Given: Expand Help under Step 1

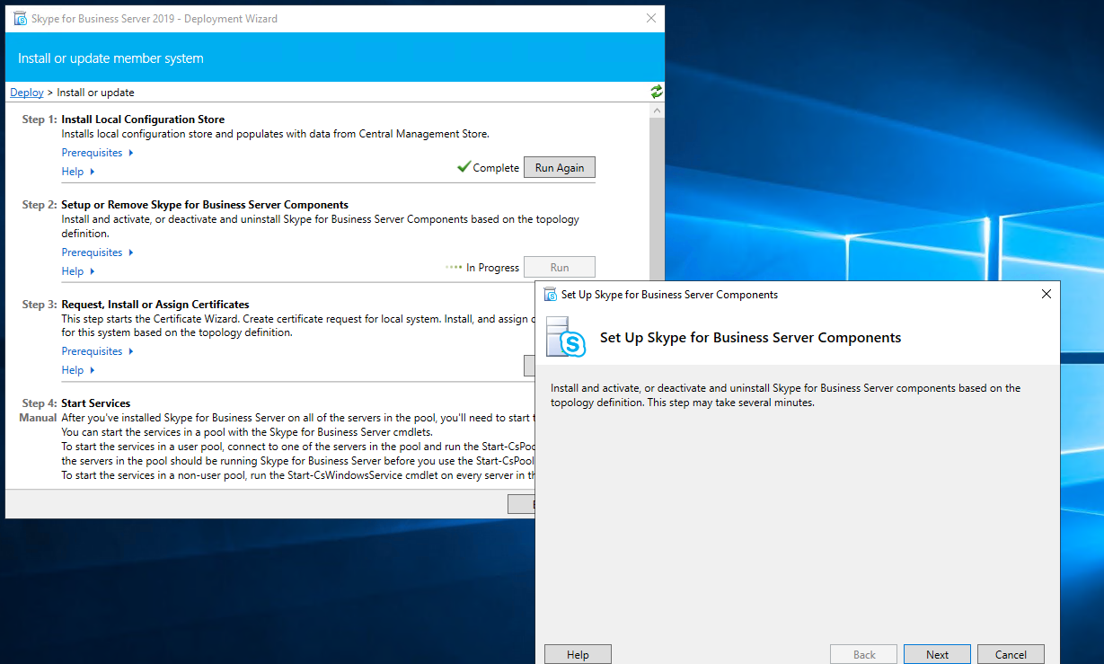Looking at the screenshot, I should (77, 172).
